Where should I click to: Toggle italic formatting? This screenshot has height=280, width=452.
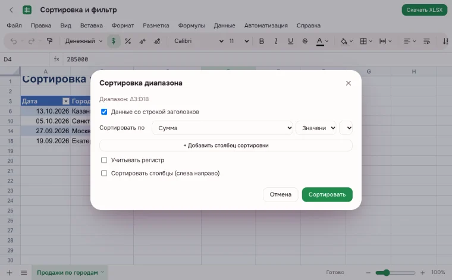tap(276, 41)
